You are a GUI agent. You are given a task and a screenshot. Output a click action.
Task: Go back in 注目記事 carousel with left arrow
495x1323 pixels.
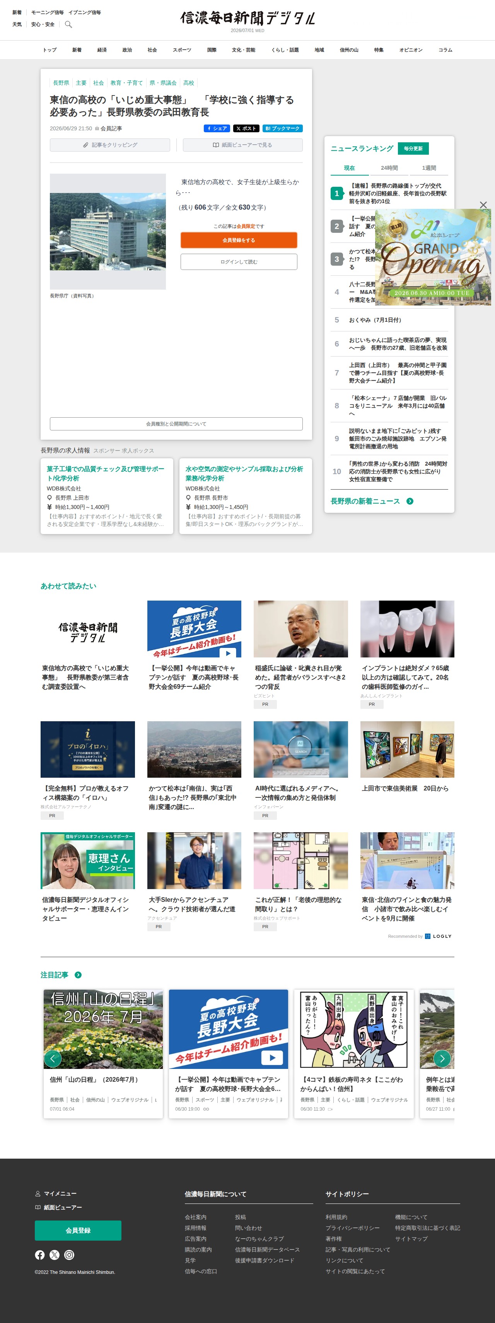53,1058
